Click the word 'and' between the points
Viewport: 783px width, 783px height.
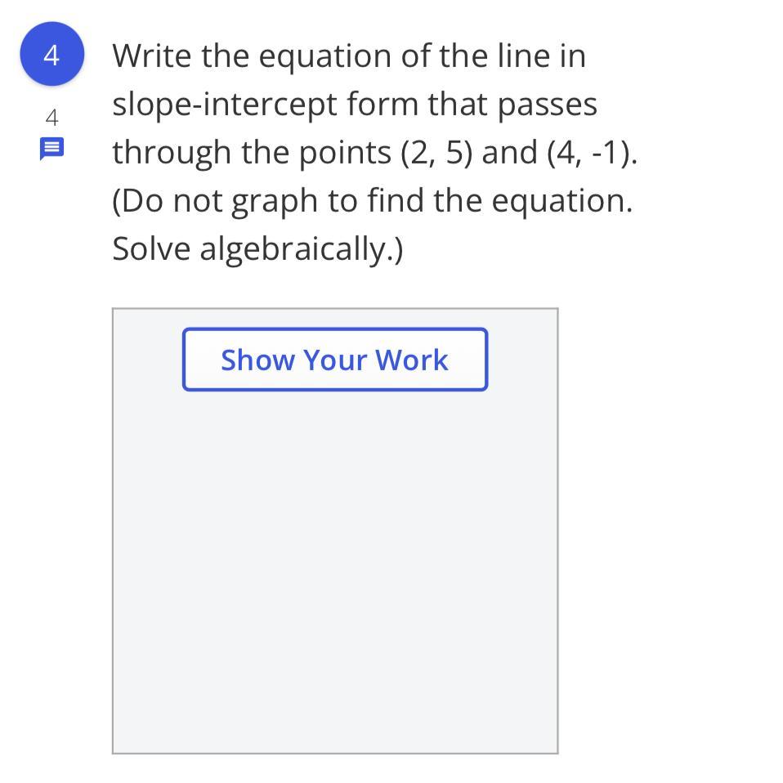(509, 153)
